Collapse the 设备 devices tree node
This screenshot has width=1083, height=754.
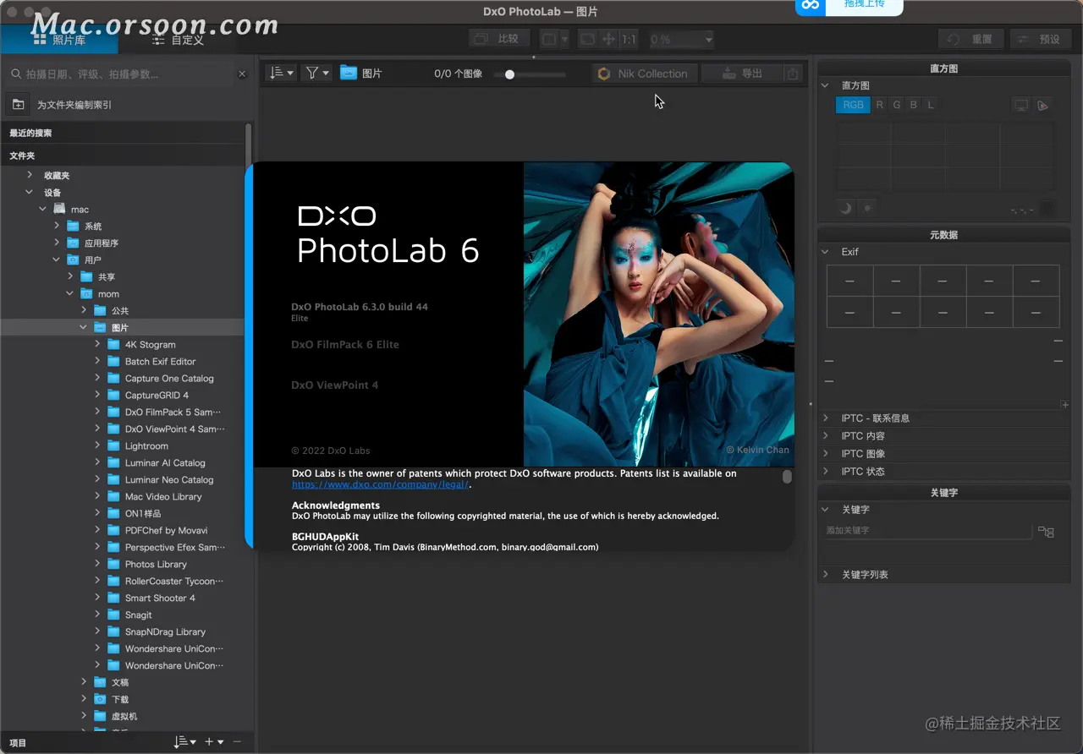pos(30,192)
